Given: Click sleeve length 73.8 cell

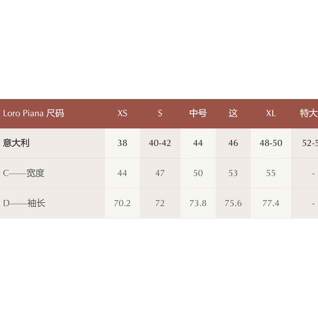Looking at the screenshot, I should click(x=198, y=203).
